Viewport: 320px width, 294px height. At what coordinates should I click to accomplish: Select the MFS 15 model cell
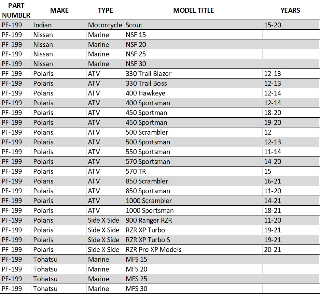193,259
